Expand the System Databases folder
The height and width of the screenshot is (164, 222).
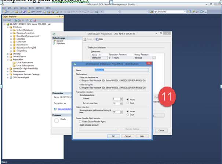(x=11, y=30)
